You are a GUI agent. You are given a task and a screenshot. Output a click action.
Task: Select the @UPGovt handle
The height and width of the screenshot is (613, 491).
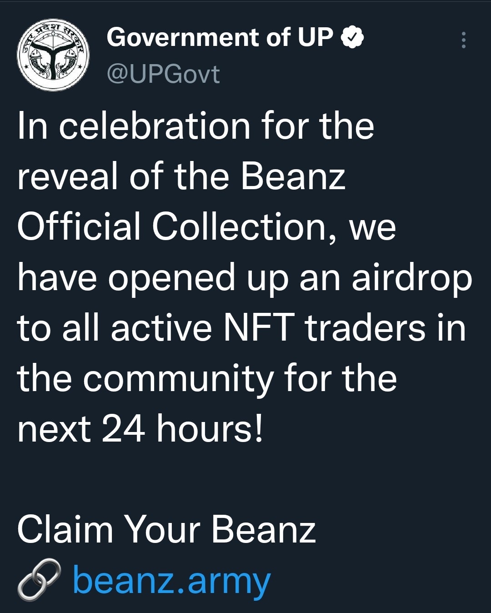tap(163, 74)
